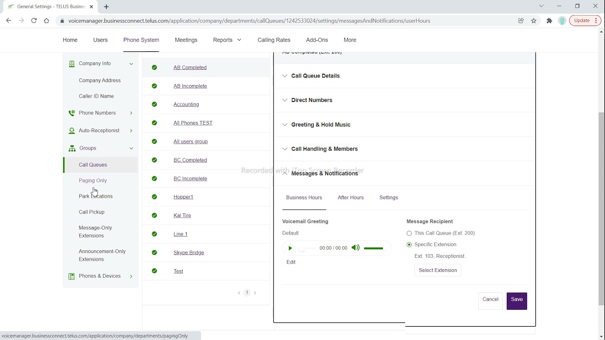Viewport: 605px width, 340px height.
Task: Go to browser home icon
Action: pos(46,21)
